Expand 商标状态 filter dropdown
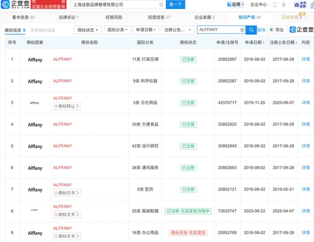The image size is (314, 242). point(88,30)
